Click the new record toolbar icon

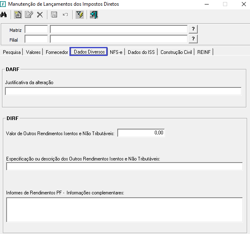(18, 15)
